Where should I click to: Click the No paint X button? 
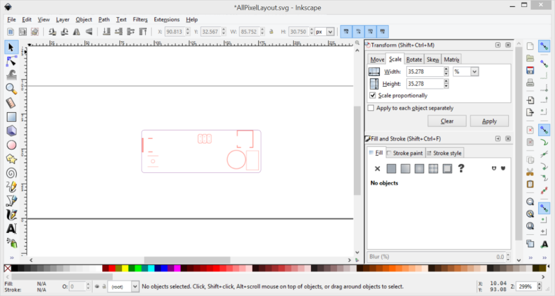click(x=378, y=169)
